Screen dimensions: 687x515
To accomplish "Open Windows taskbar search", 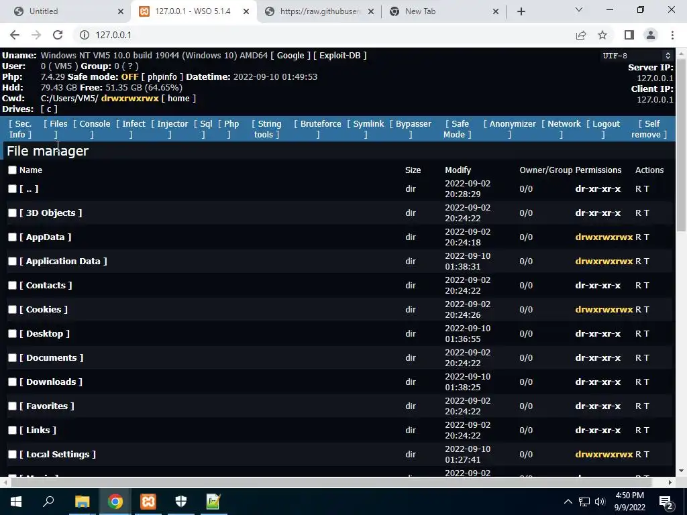I will pyautogui.click(x=48, y=502).
